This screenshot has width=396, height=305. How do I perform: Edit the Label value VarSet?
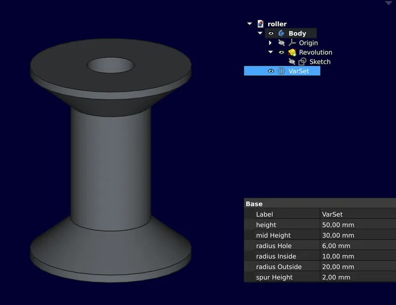click(357, 214)
